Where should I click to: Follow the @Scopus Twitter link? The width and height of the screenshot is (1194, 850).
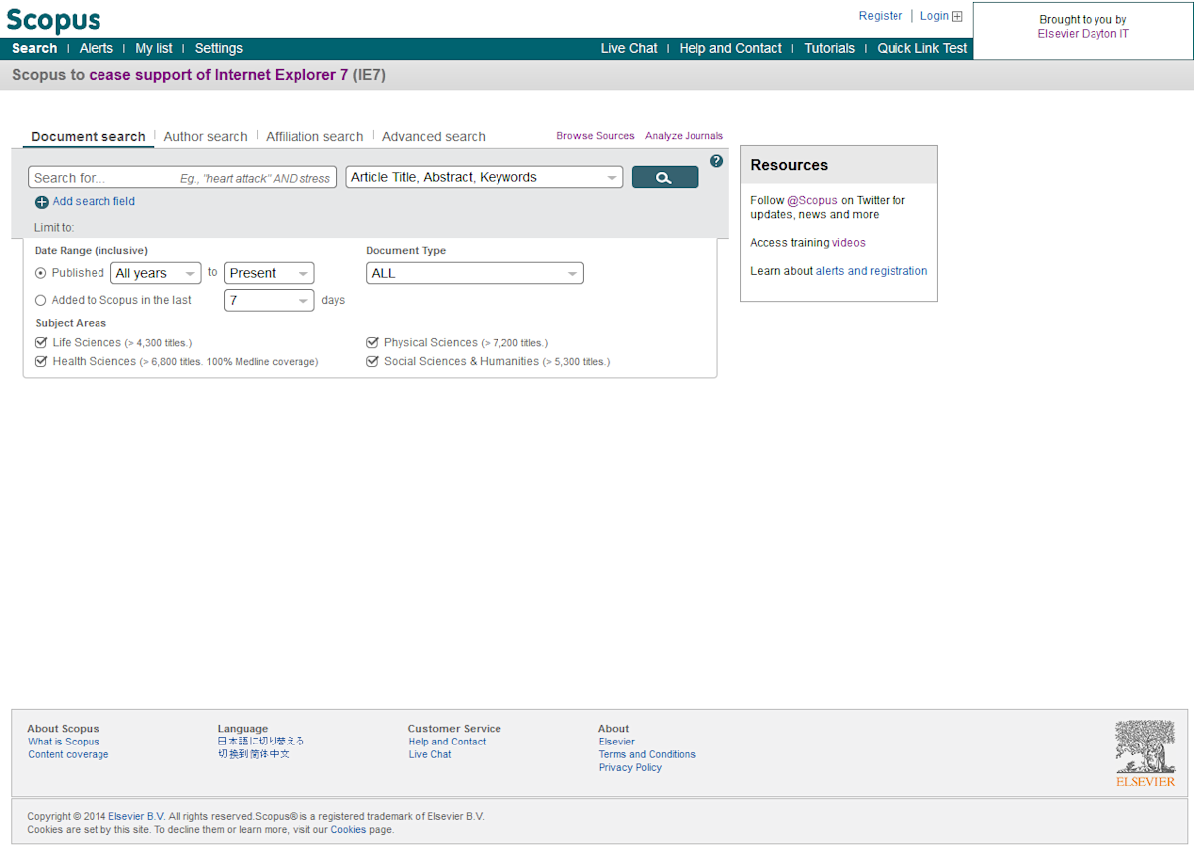(814, 199)
